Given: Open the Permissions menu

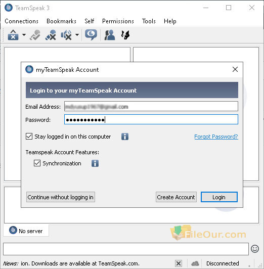Looking at the screenshot, I should 118,21.
